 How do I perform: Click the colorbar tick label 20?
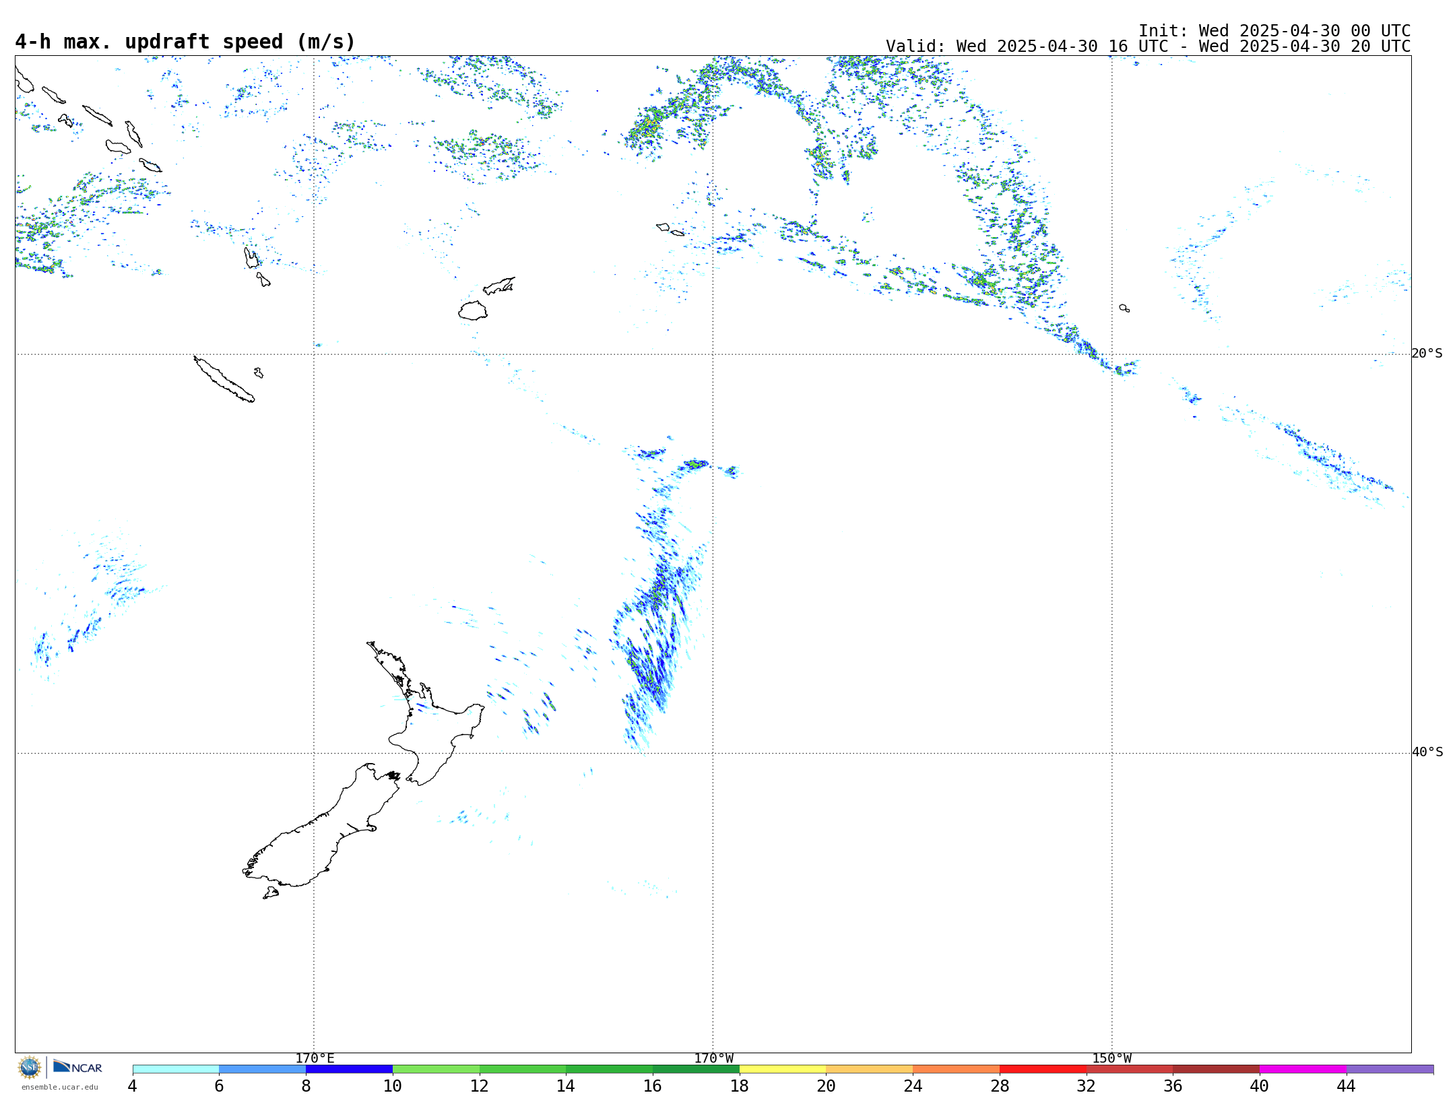click(826, 1086)
